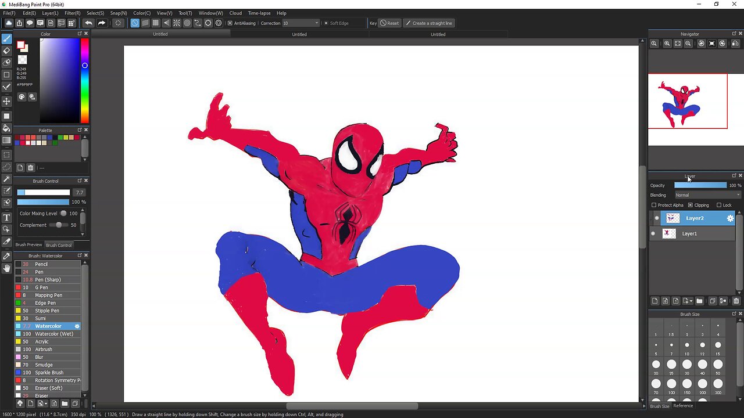Select the Eraser tool in the left toolbar
Image resolution: width=744 pixels, height=418 pixels.
pyautogui.click(x=6, y=51)
